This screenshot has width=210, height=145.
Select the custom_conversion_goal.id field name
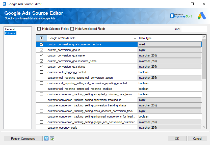64,50
